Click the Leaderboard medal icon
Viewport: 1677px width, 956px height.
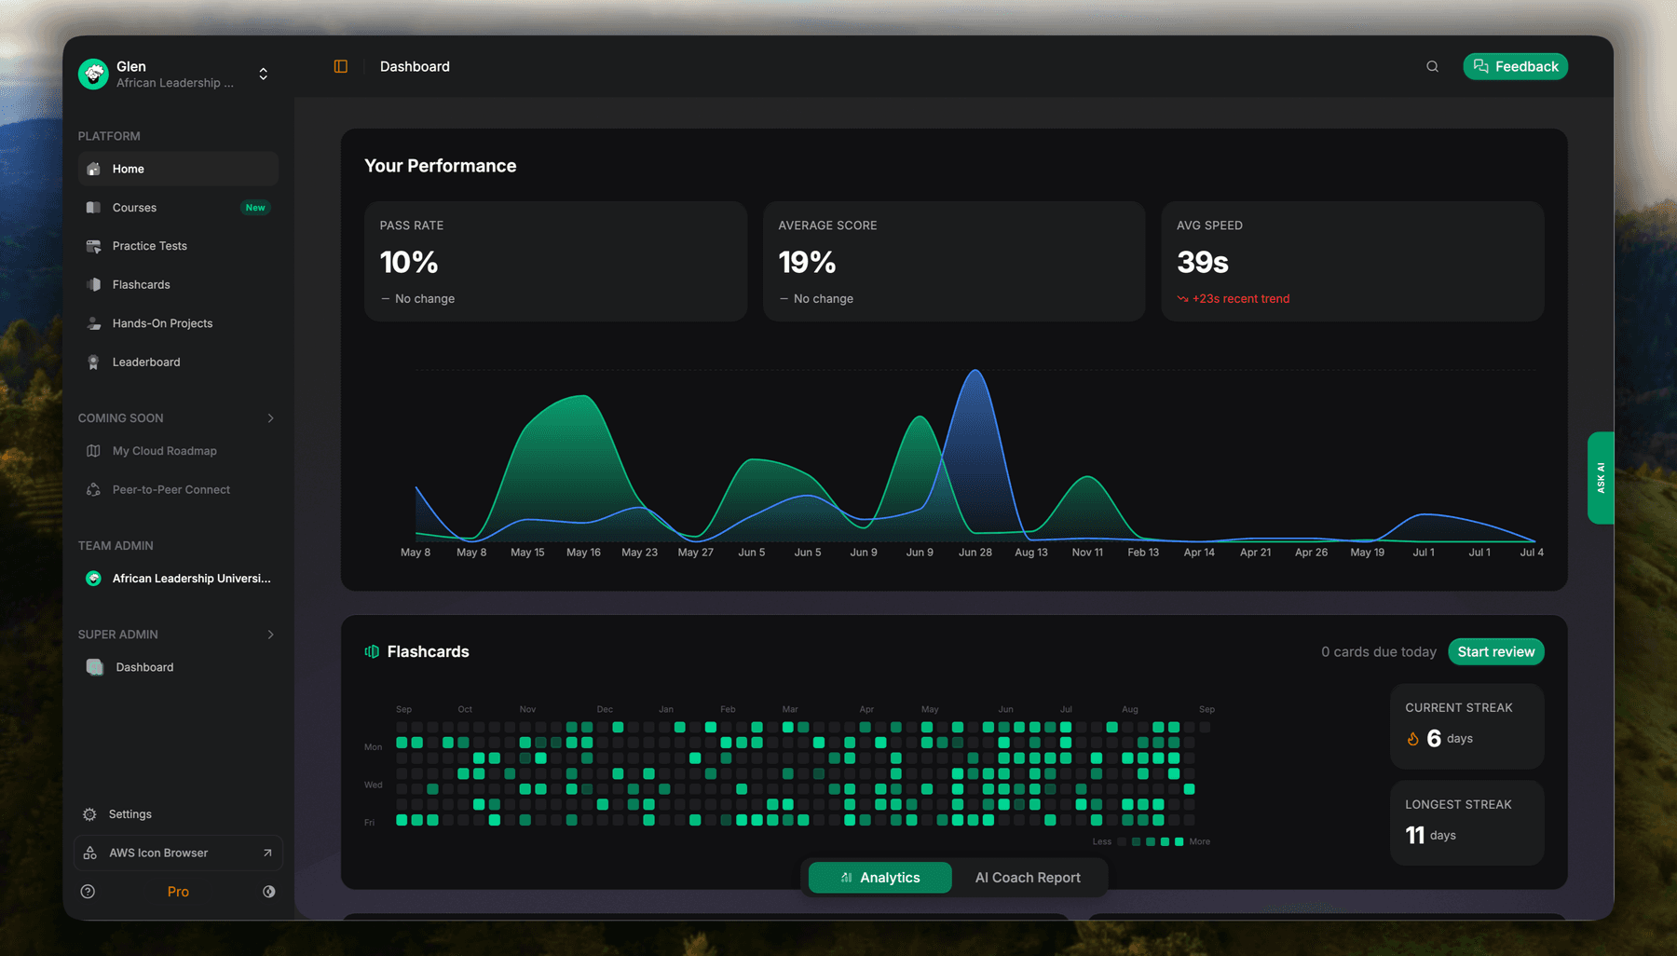[x=93, y=362]
